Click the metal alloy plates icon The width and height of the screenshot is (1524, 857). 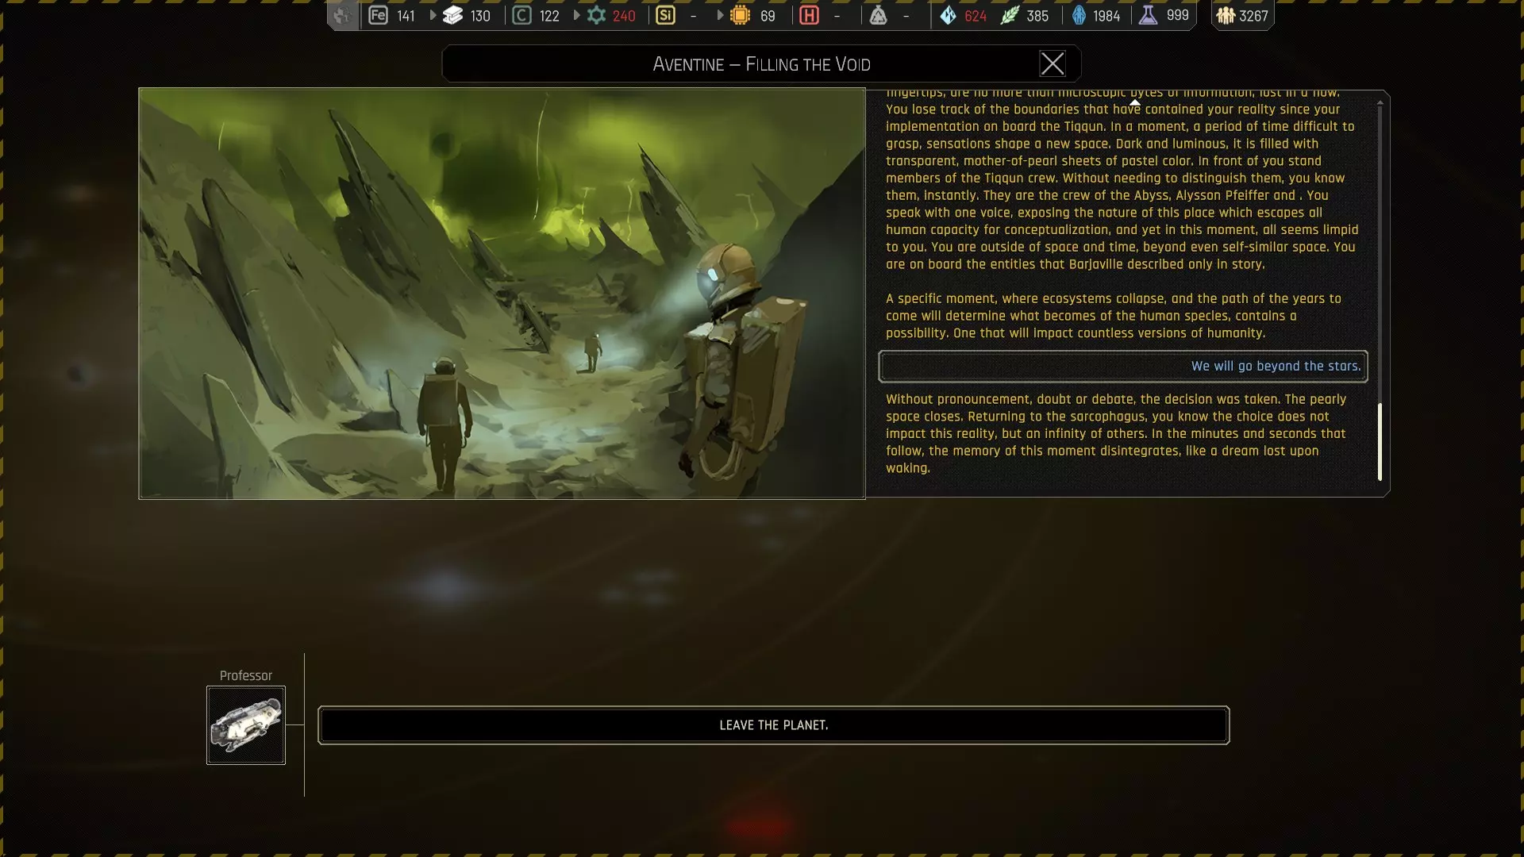click(x=452, y=15)
